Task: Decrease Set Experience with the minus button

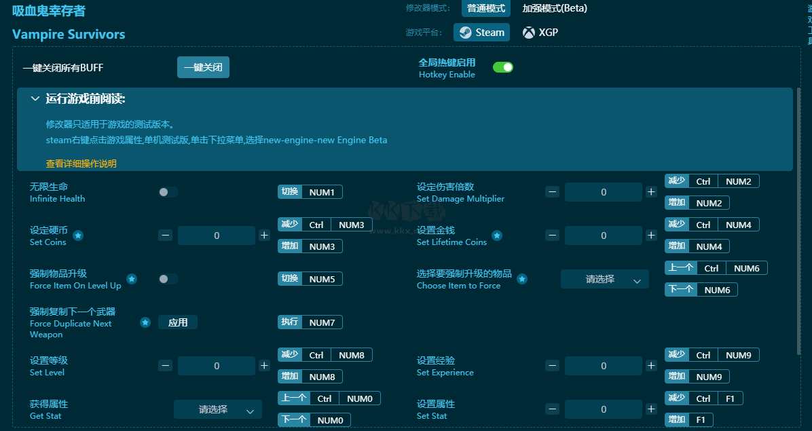Action: click(553, 366)
